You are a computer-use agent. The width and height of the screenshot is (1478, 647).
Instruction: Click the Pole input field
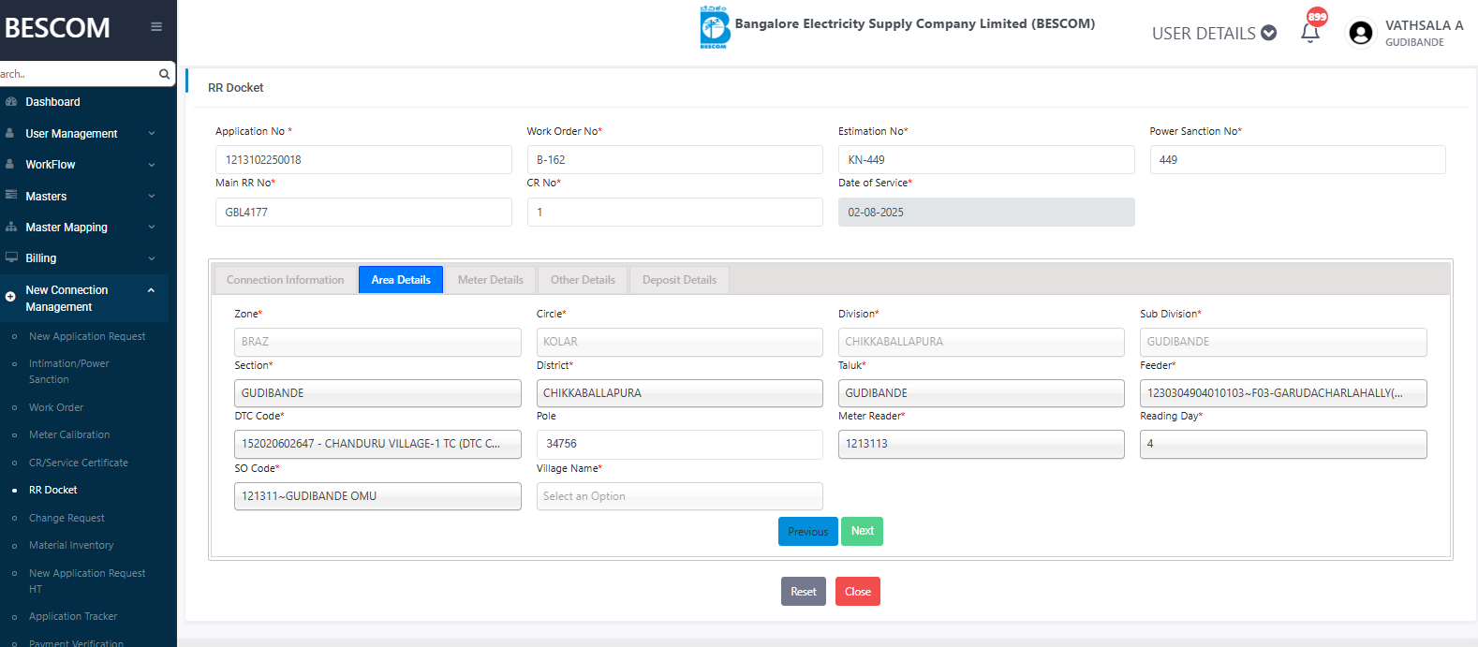click(x=679, y=444)
